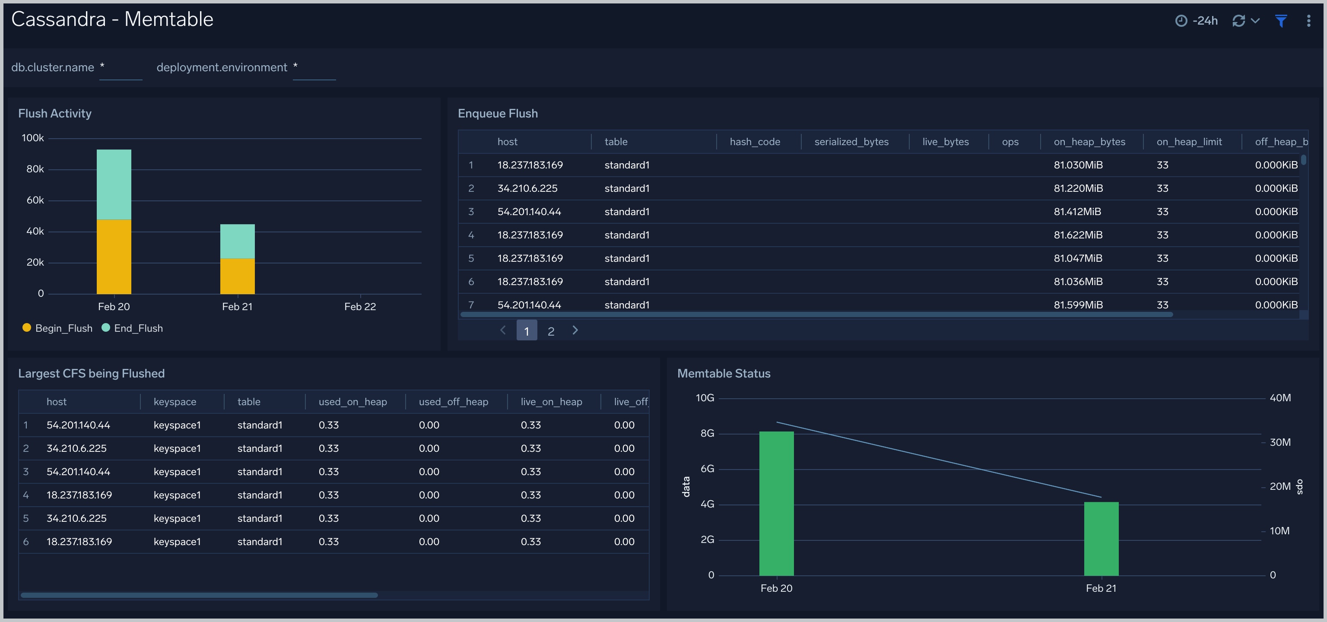
Task: Toggle the dashboard filter funnel icon
Action: [1281, 21]
